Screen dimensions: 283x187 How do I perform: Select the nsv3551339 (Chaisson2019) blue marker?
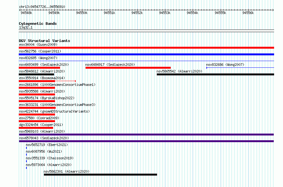point(26,161)
